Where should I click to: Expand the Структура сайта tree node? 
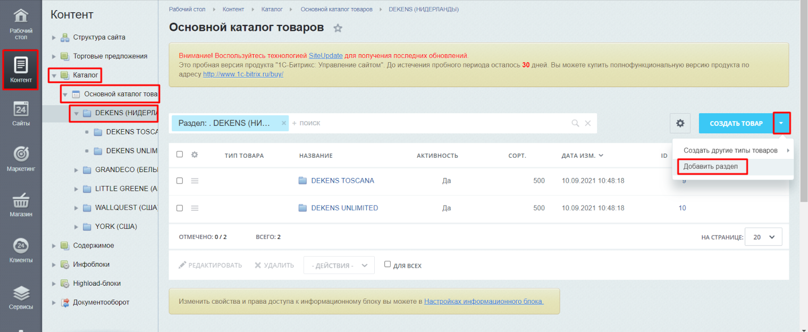coord(54,38)
